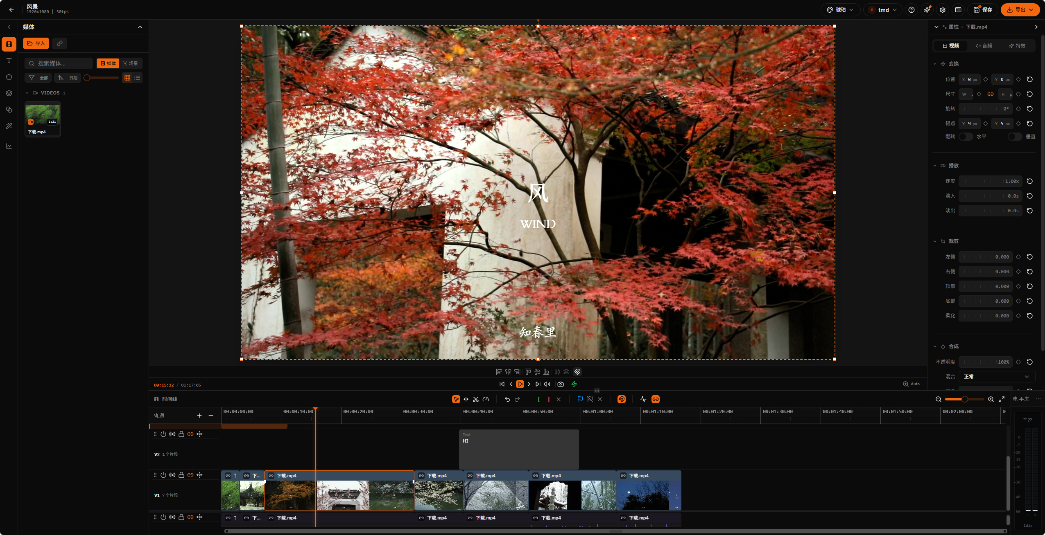
Task: Toggle the V1 track power button
Action: [x=163, y=475]
